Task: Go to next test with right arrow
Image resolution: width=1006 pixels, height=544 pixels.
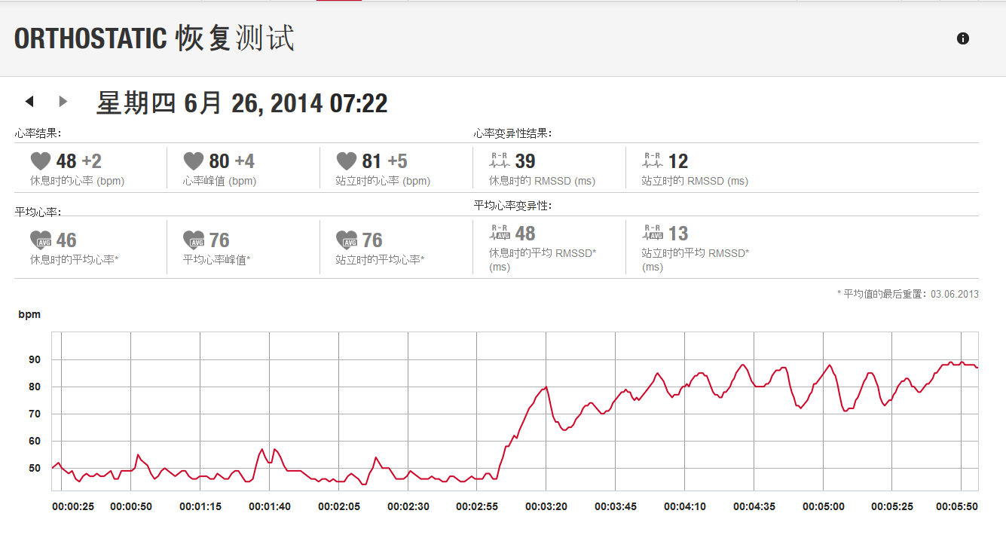Action: click(x=63, y=101)
